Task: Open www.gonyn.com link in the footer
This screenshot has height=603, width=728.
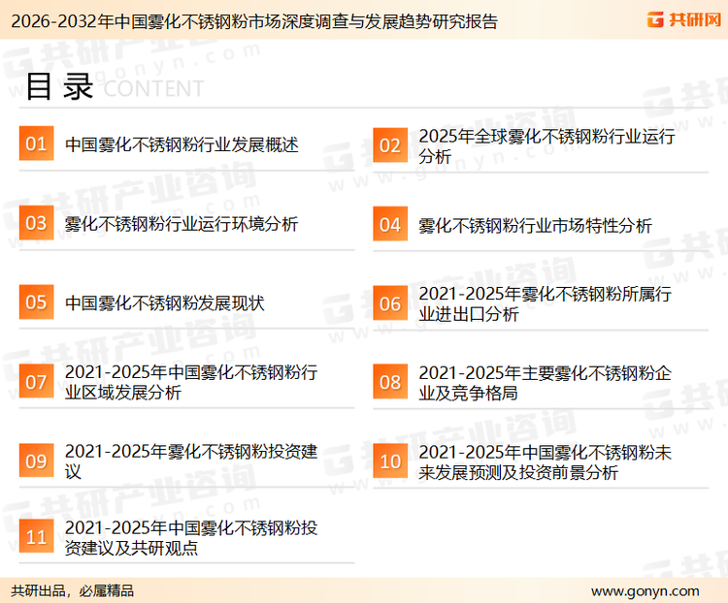Action: click(x=645, y=591)
